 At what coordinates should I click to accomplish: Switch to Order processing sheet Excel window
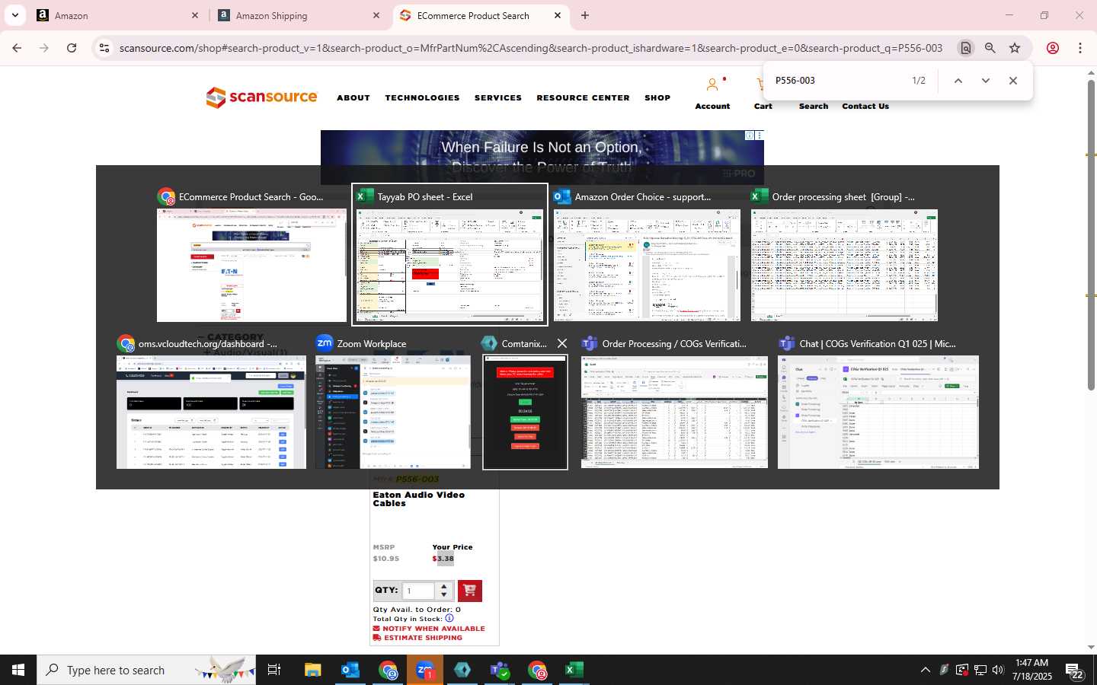coord(844,255)
